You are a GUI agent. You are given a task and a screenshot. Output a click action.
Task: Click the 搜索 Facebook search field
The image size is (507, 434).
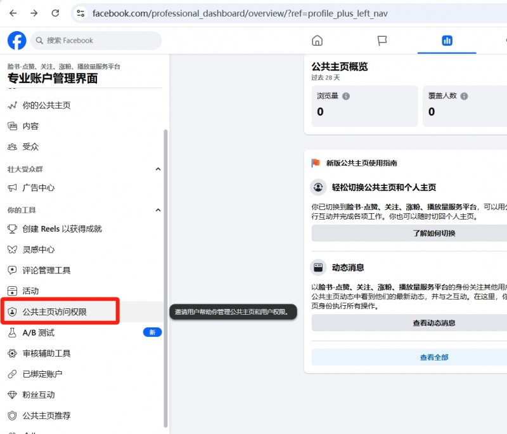96,41
